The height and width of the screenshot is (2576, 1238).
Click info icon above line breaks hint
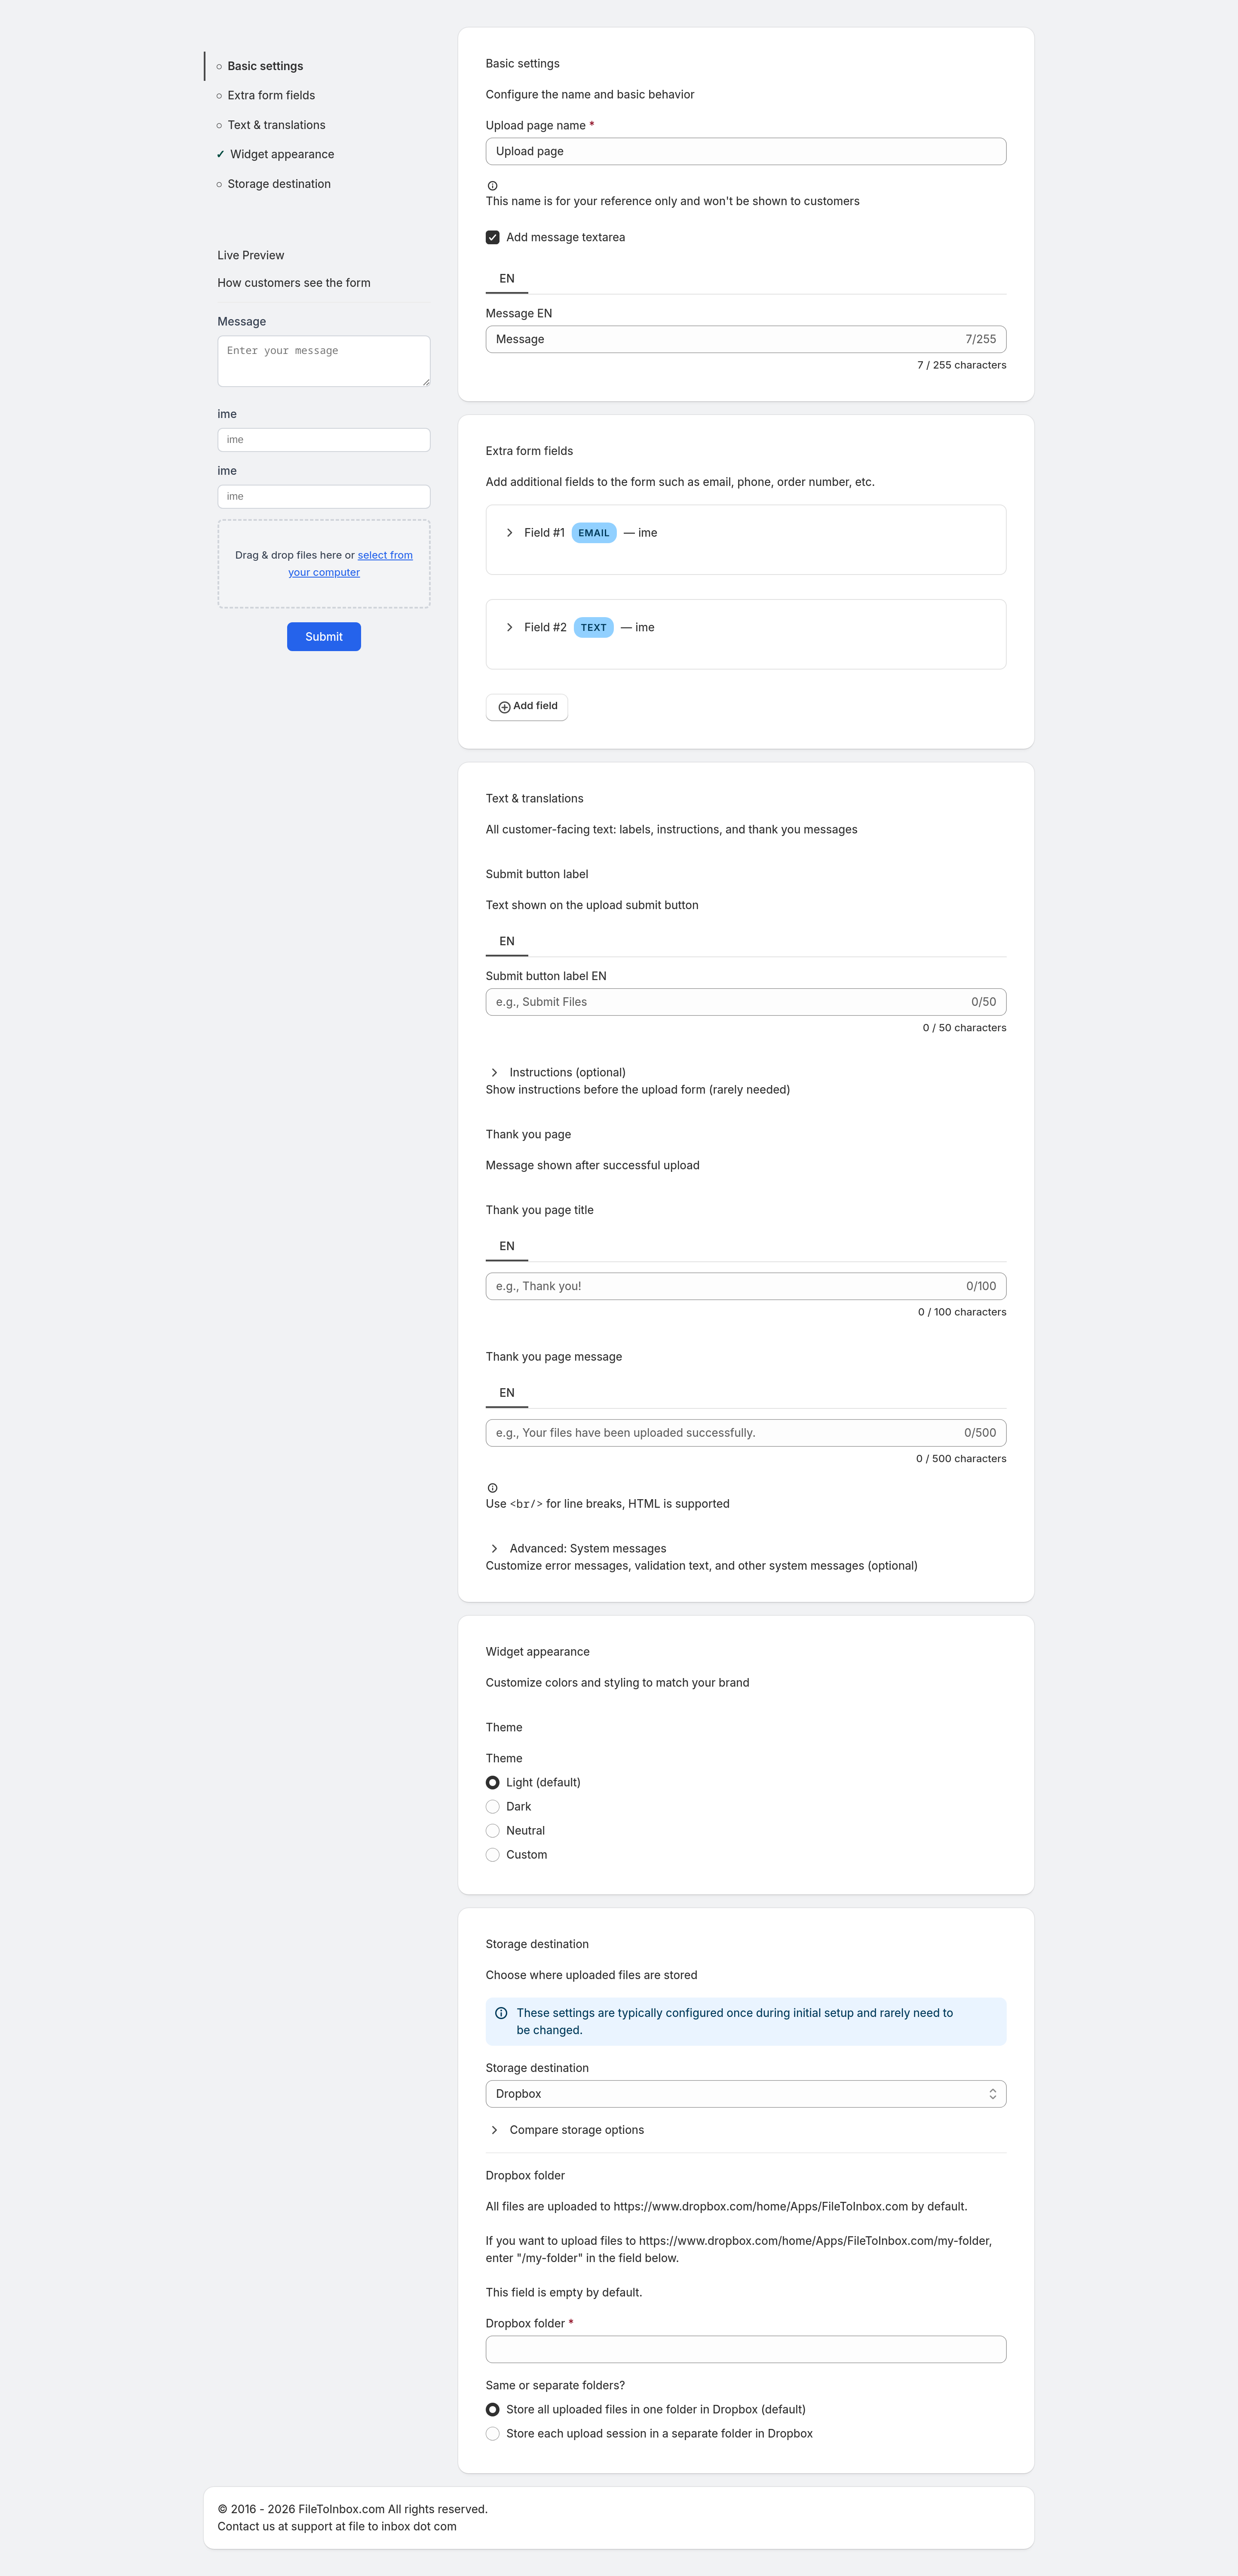pyautogui.click(x=493, y=1488)
